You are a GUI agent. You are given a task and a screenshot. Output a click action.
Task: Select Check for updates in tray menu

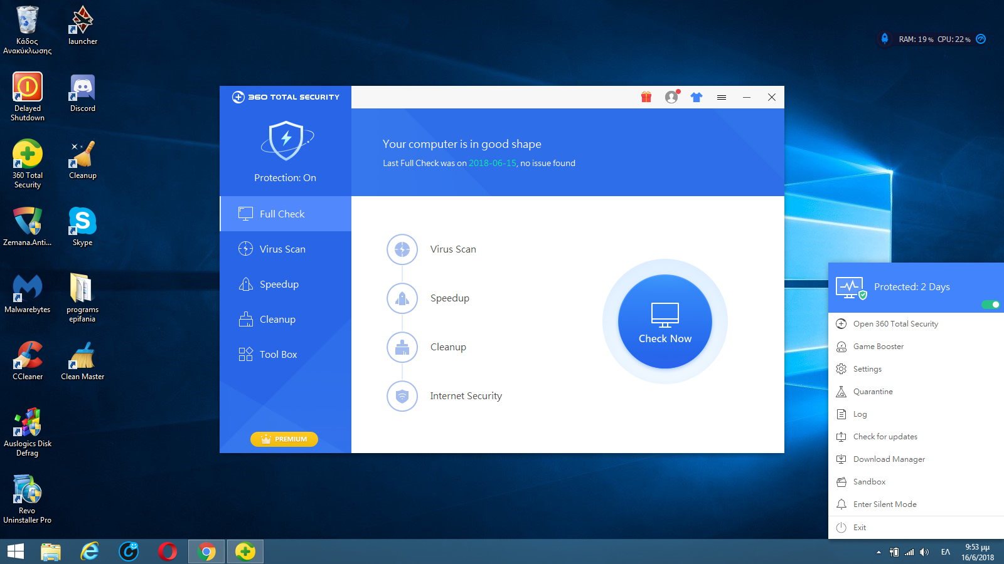click(x=916, y=437)
